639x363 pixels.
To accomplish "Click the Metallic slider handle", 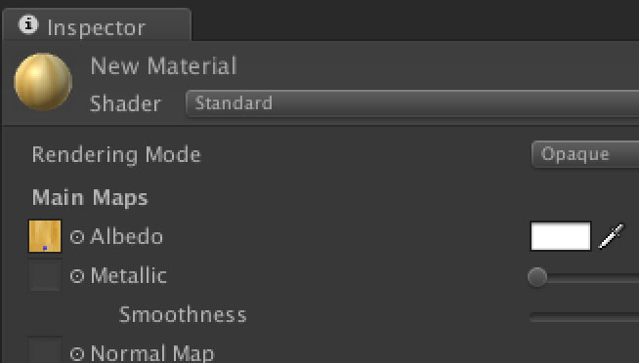I will pyautogui.click(x=537, y=277).
